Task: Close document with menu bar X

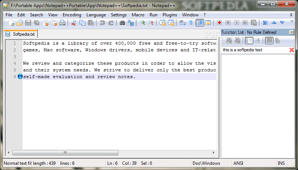Action: (291, 15)
